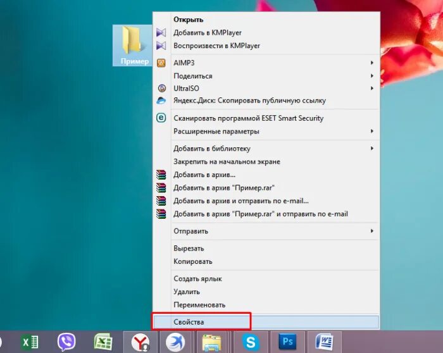Choose Переименовать in context menu
The width and height of the screenshot is (443, 353).
[266, 305]
